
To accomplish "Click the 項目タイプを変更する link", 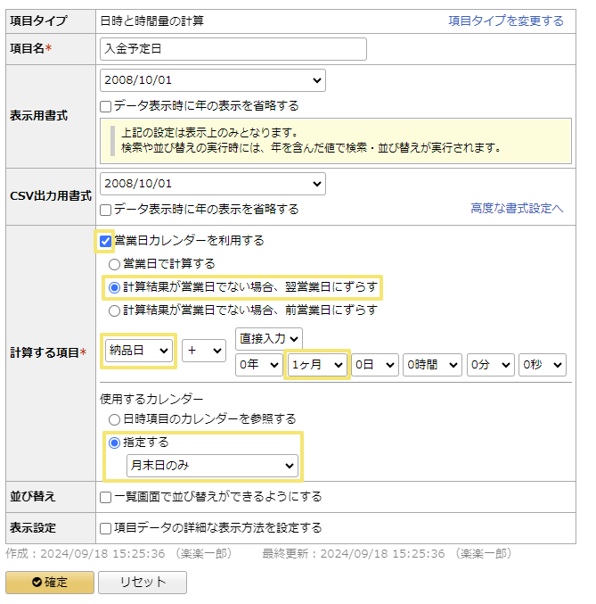I will [x=506, y=21].
